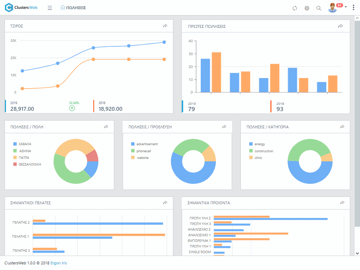This screenshot has height=270, width=360.
Task: Click the vertical three-dots more menu
Action: tap(353, 7)
